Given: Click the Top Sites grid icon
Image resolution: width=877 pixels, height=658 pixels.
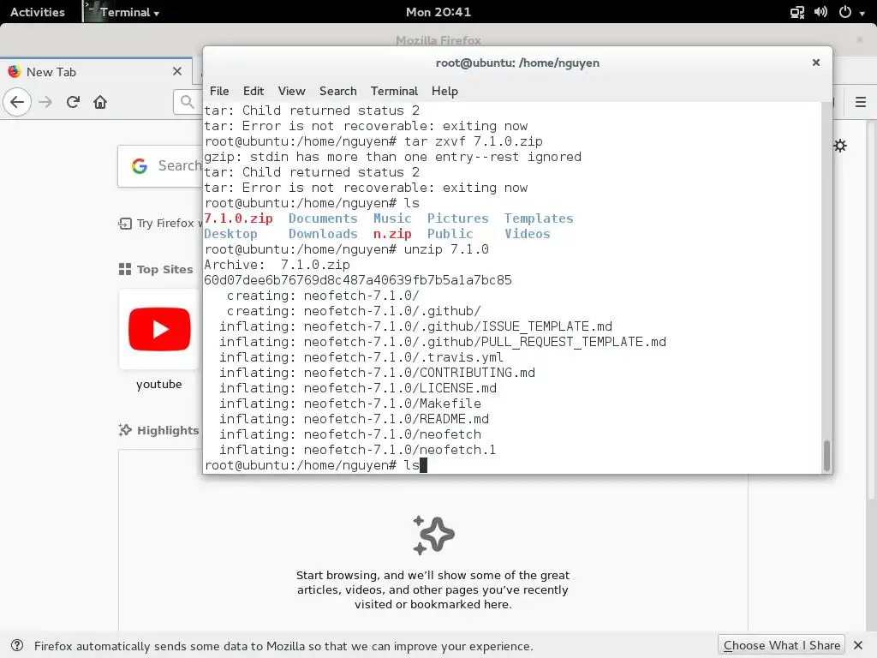Looking at the screenshot, I should point(125,269).
